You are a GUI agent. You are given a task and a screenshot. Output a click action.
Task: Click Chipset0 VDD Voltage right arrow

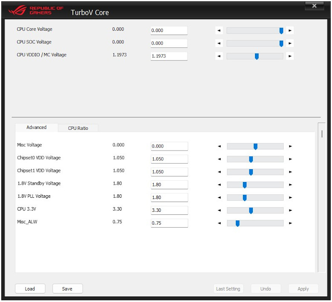tap(290, 159)
